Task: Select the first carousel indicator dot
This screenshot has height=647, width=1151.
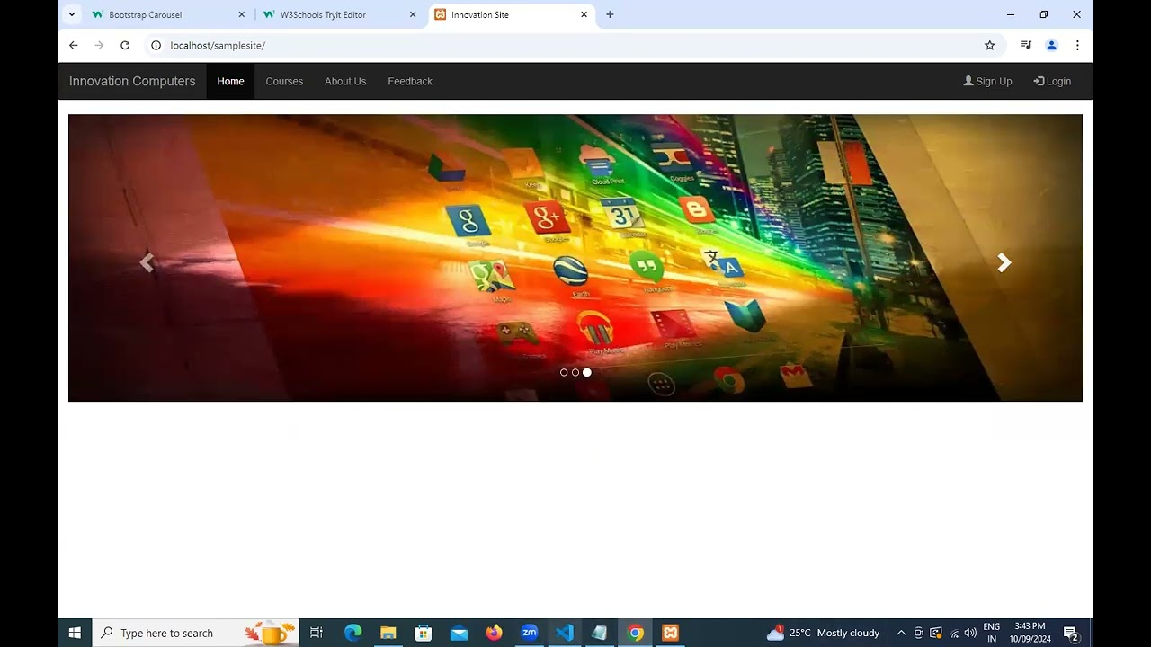Action: (x=564, y=372)
